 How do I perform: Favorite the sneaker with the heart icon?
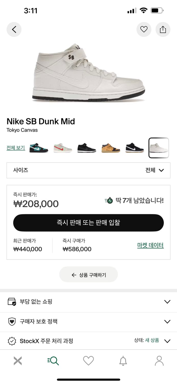click(144, 29)
